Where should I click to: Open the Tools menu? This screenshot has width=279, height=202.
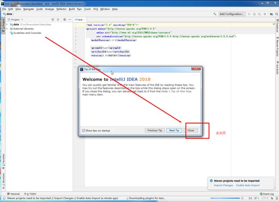coord(87,9)
